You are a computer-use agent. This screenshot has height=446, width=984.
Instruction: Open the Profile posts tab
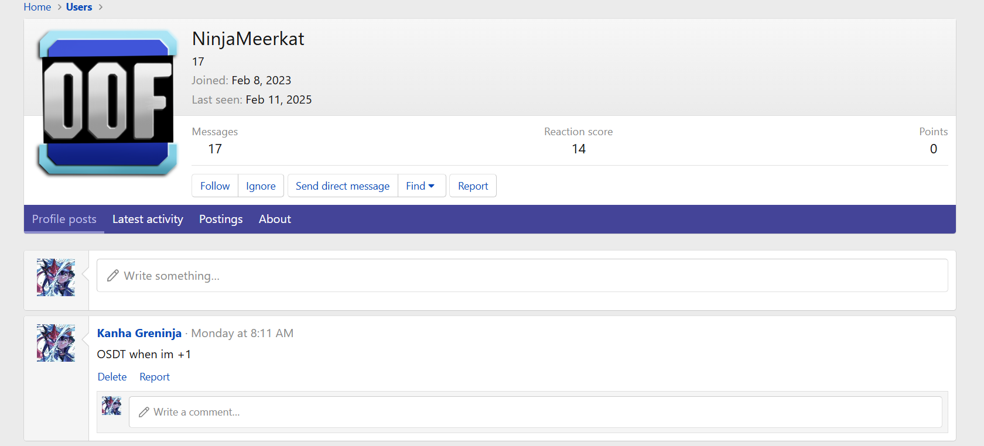tap(64, 219)
